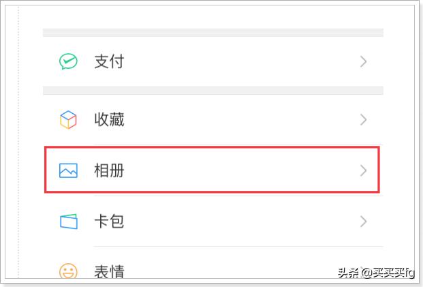Tap the colorful cube Favorites icon
The width and height of the screenshot is (423, 287).
68,119
